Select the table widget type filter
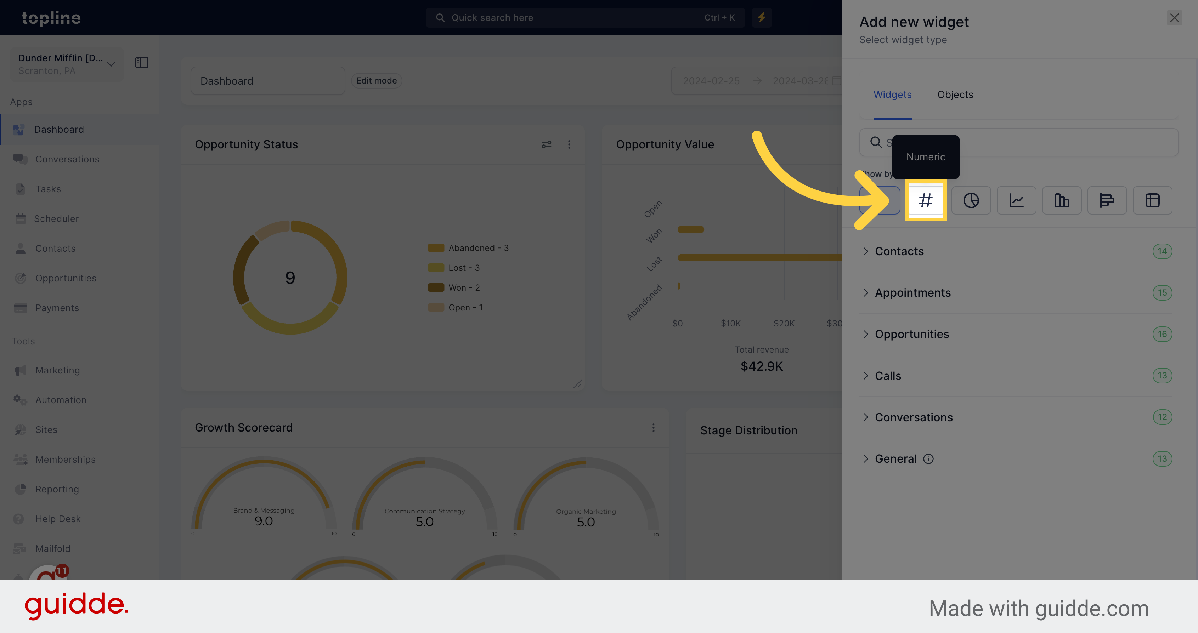The height and width of the screenshot is (633, 1198). pos(1152,200)
